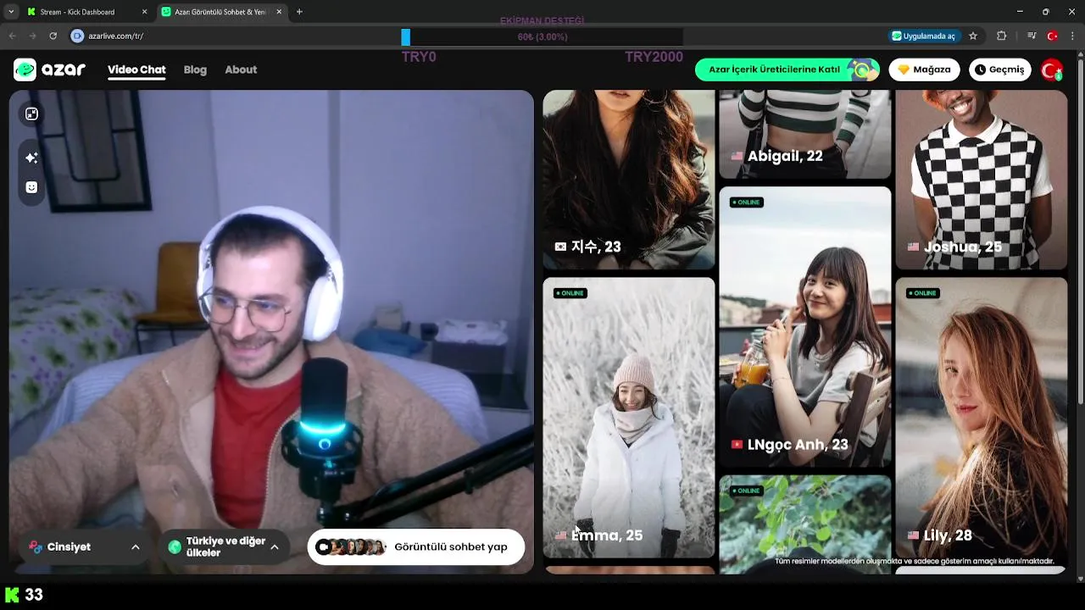Select the LNgọc Anh, 23 profile card
This screenshot has height=610, width=1085.
pyautogui.click(x=804, y=327)
